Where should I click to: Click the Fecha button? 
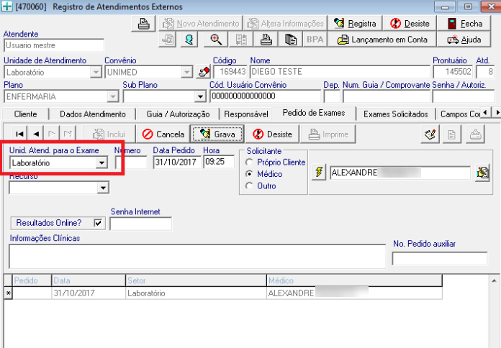464,24
